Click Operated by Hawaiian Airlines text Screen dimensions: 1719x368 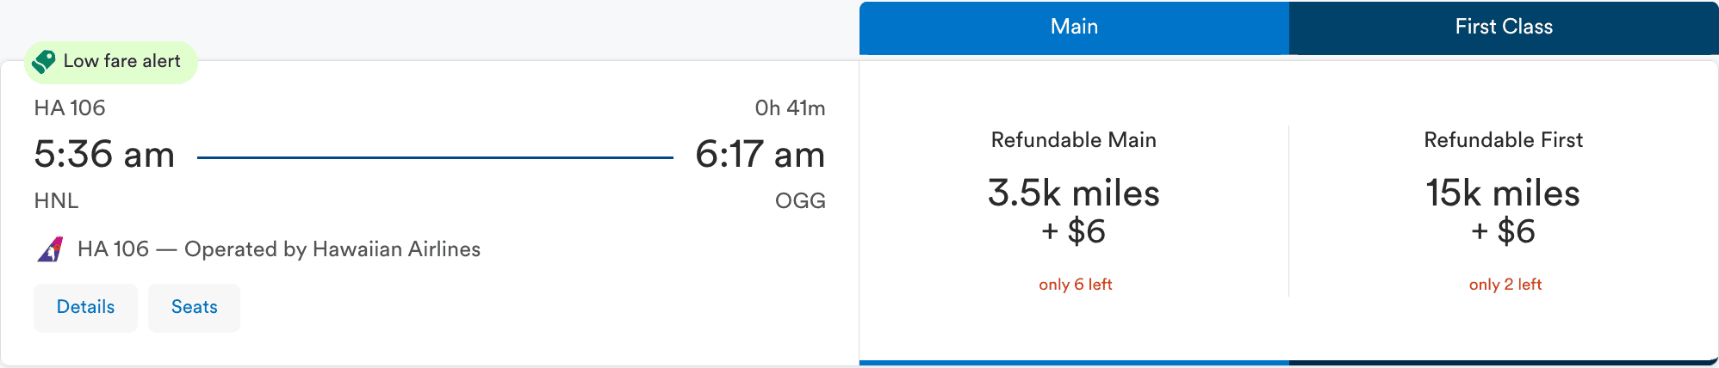point(332,249)
